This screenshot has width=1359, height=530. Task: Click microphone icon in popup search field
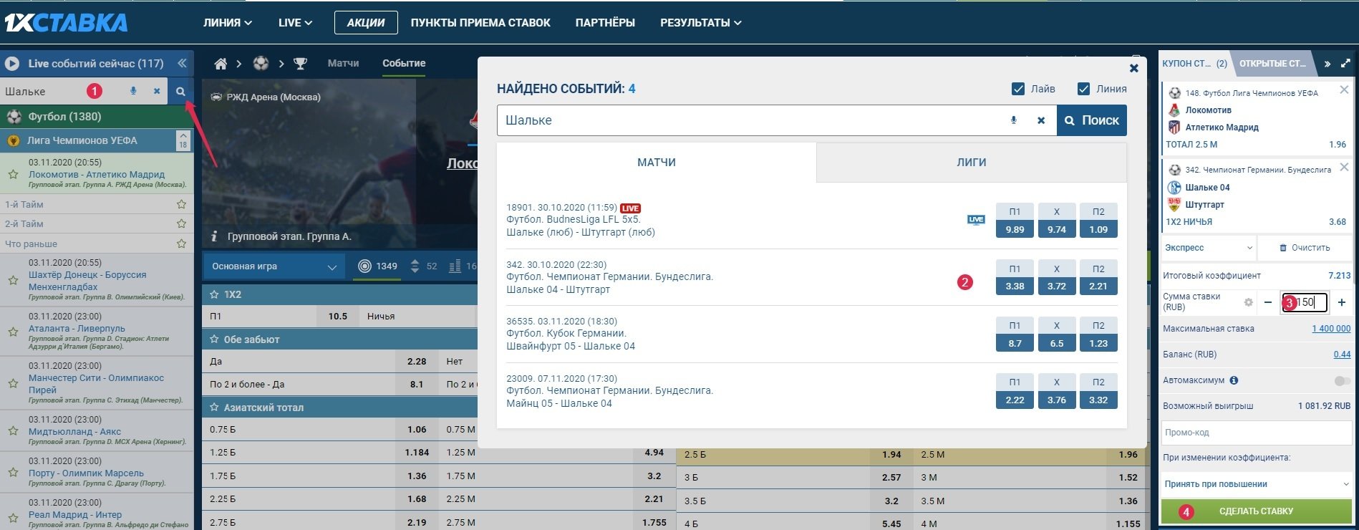(x=1013, y=120)
